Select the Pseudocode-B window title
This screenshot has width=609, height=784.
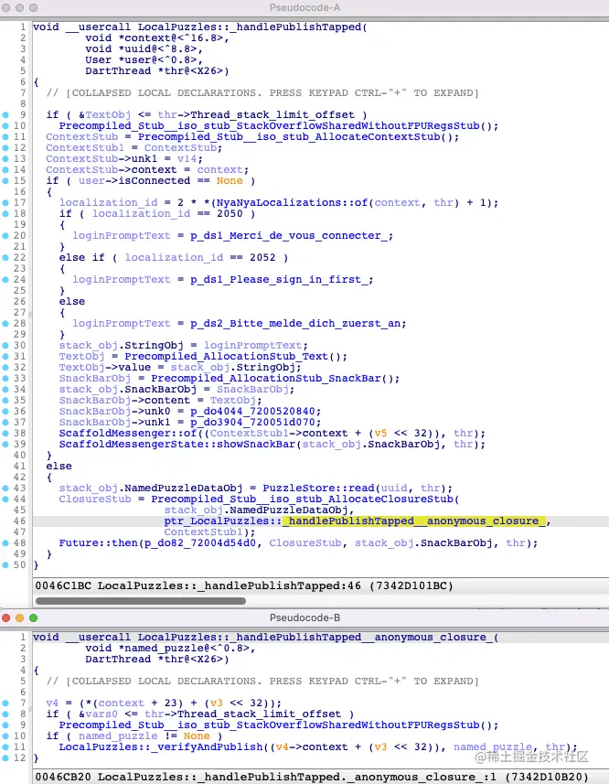(304, 618)
